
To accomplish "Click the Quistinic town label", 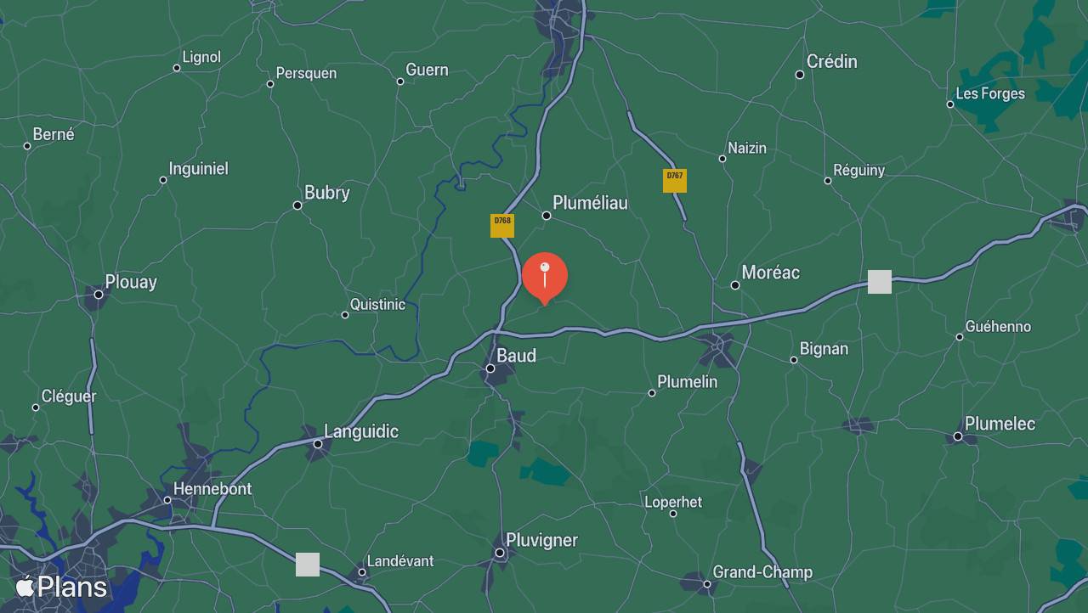I will (x=378, y=305).
